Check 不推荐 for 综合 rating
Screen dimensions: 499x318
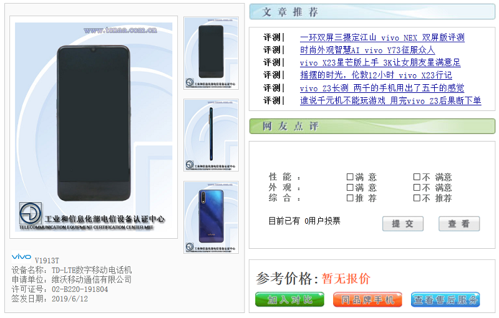[x=417, y=198]
